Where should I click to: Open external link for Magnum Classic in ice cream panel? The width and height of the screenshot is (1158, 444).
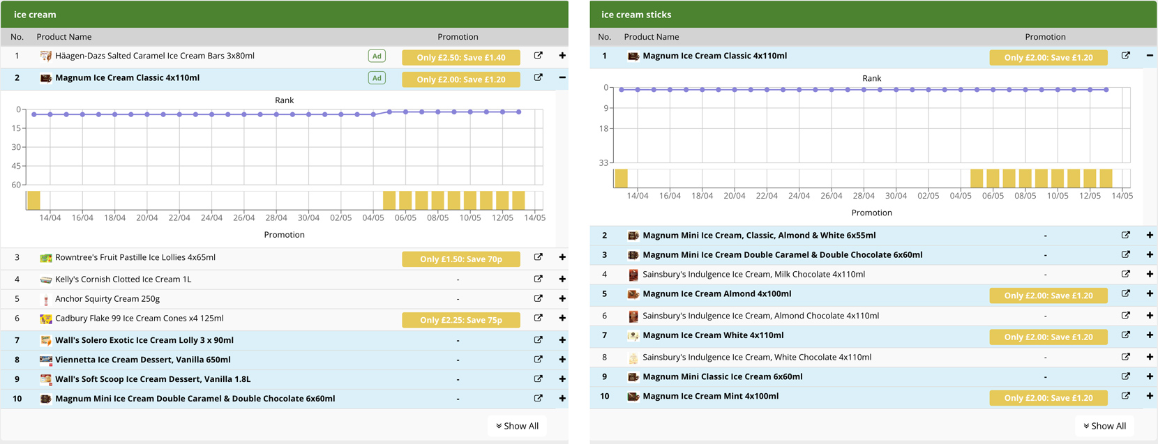[x=538, y=77]
